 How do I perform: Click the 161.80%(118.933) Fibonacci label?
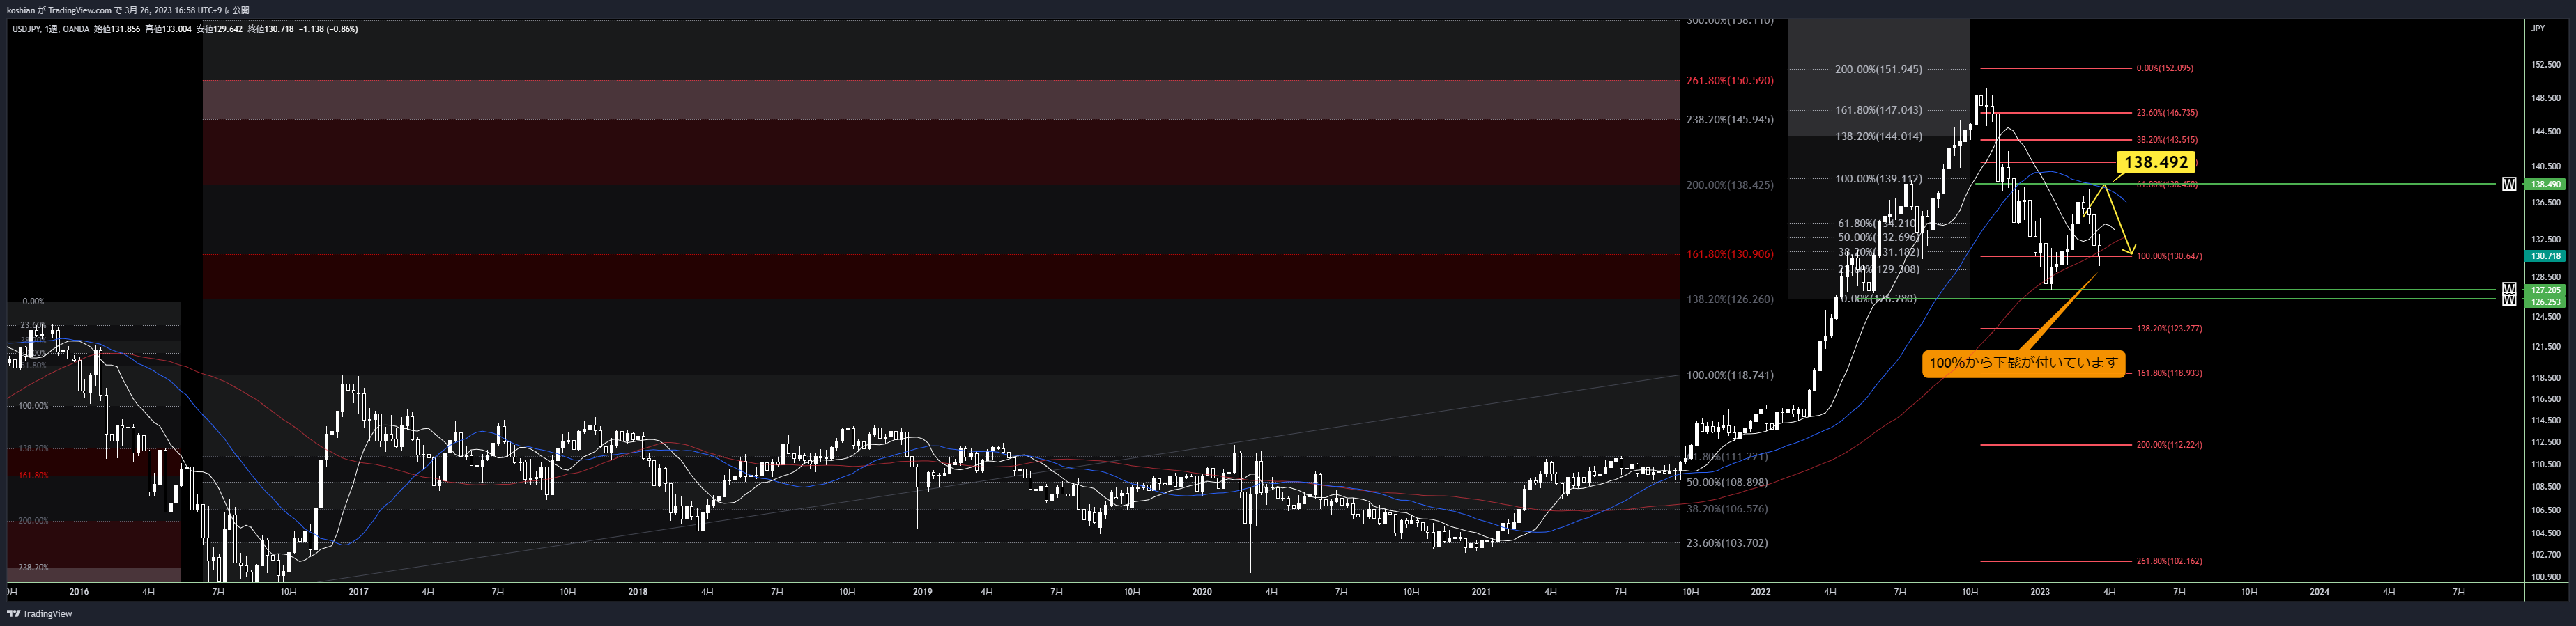tap(2169, 373)
